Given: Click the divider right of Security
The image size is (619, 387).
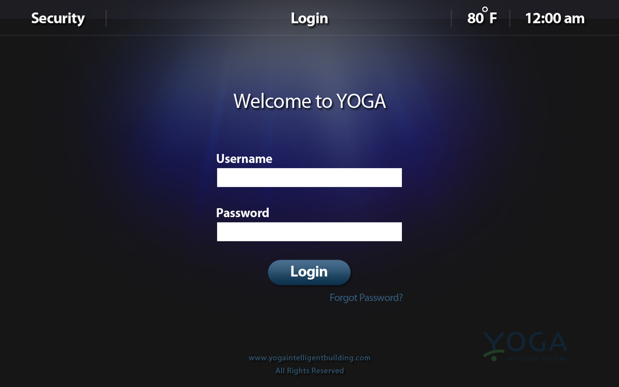Looking at the screenshot, I should (106, 18).
